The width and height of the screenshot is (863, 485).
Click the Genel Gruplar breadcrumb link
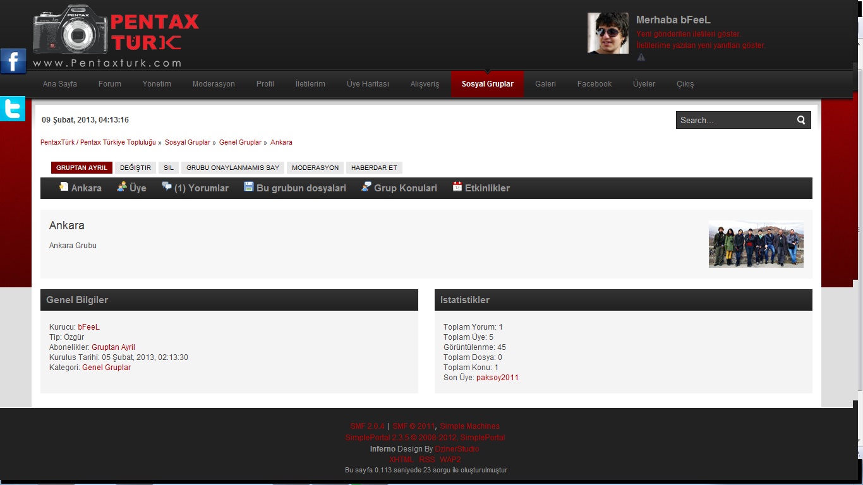click(240, 143)
